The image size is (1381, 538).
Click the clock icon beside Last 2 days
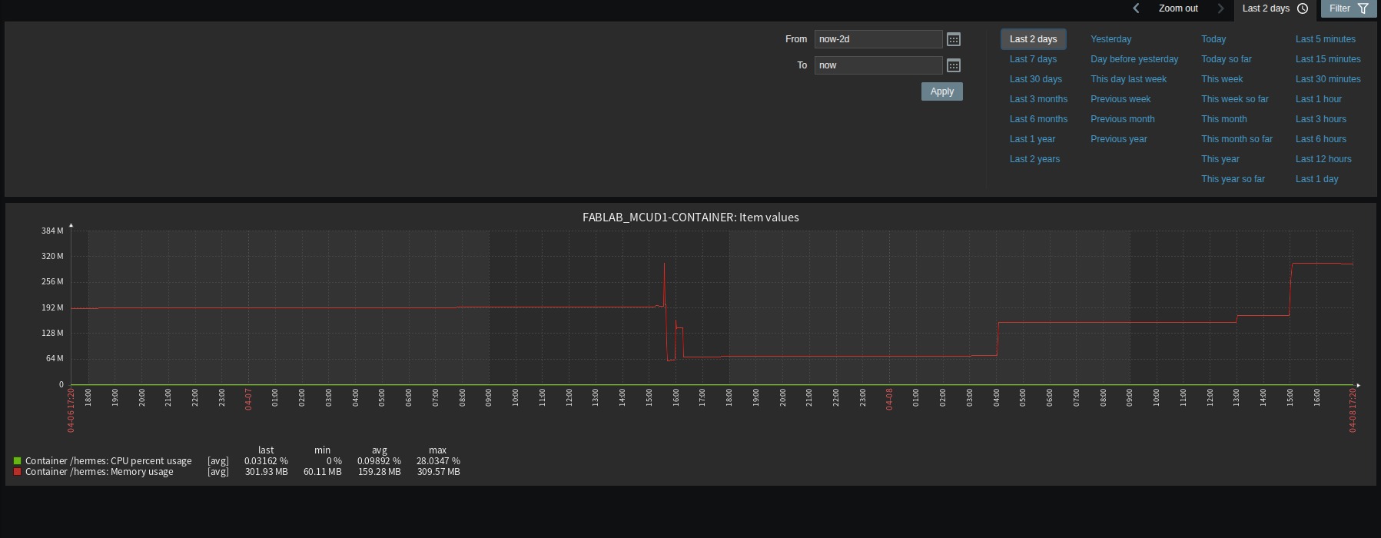tap(1303, 8)
